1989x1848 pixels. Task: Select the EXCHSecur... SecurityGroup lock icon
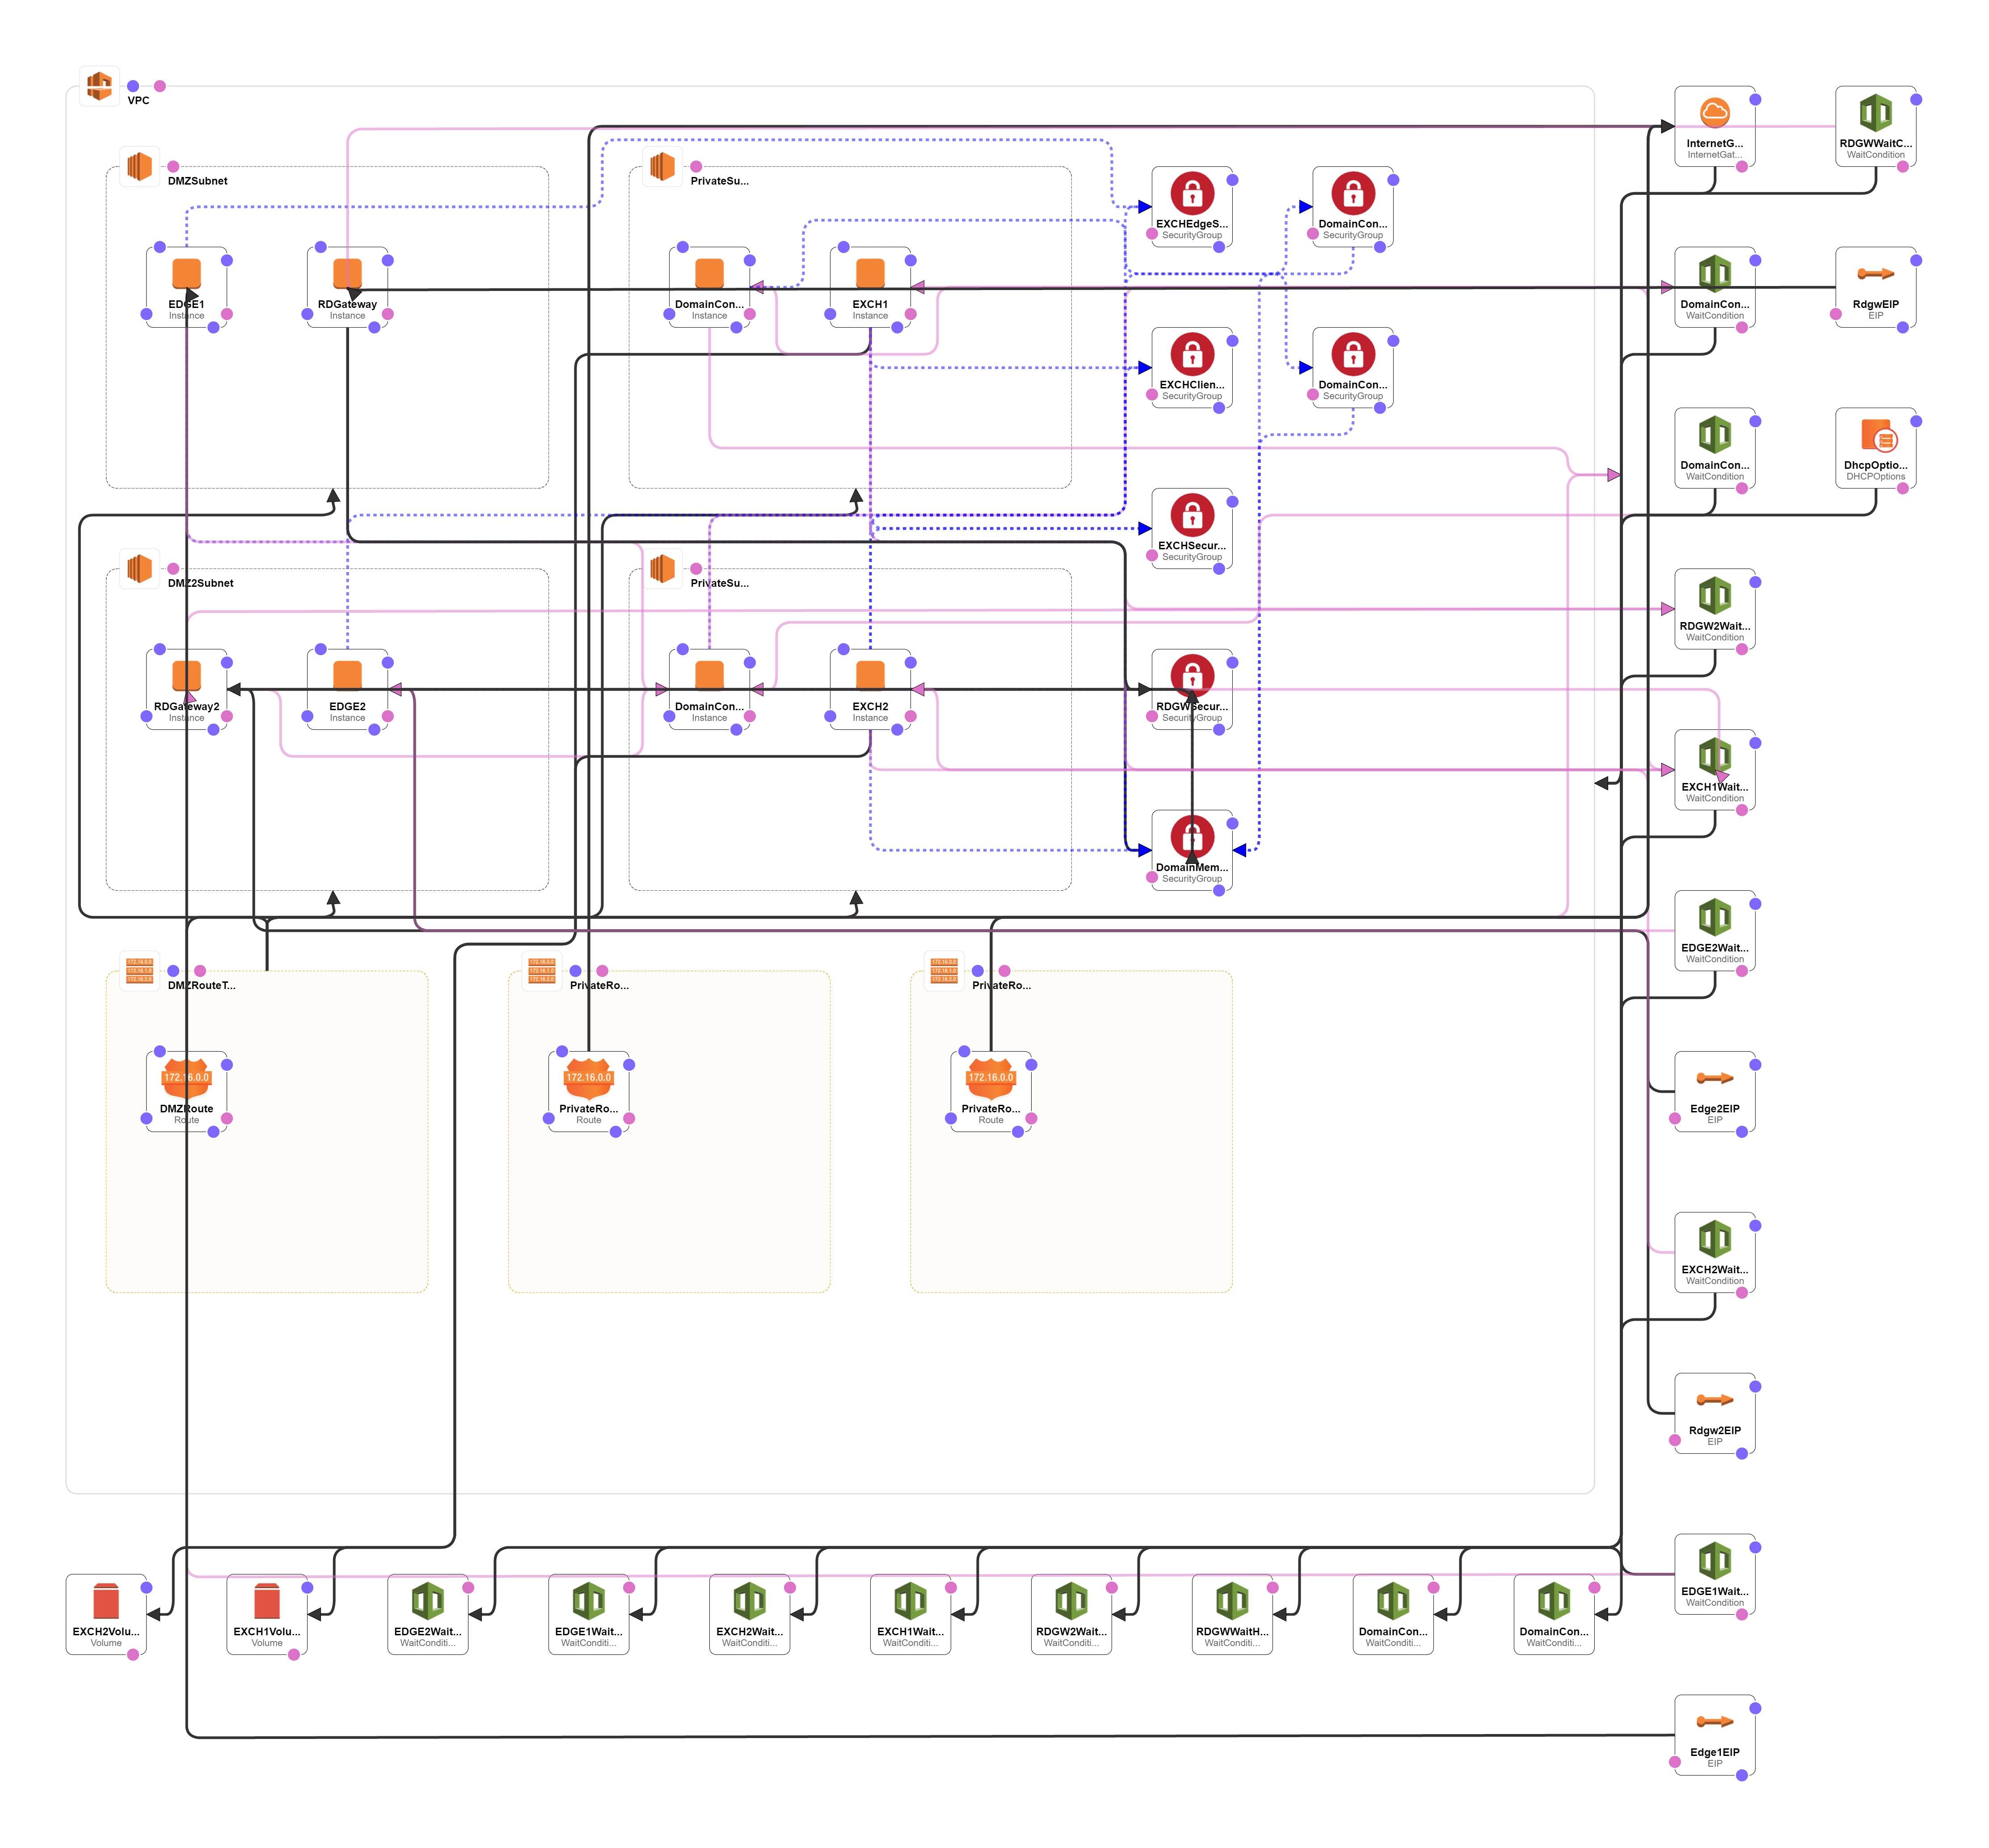tap(1191, 515)
